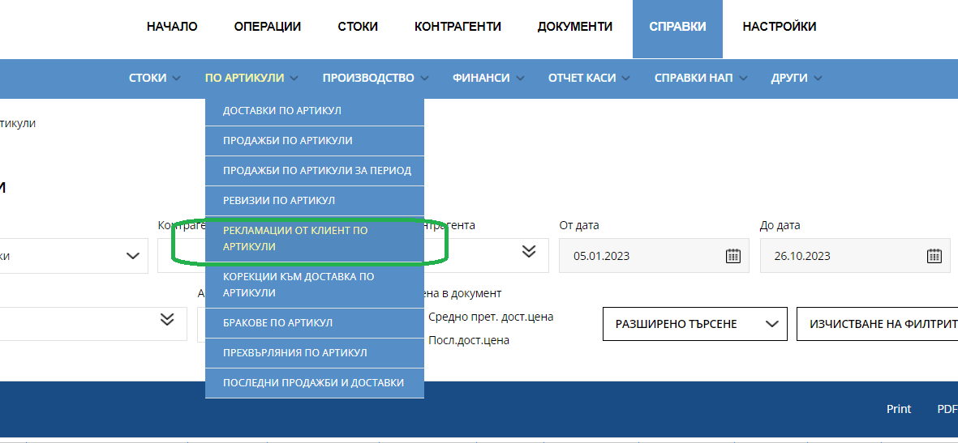This screenshot has height=443, width=958.
Task: Expand double-chevron dropdown left of РАЗШИРЕНО ТЪРСЕНЕ row
Action: tap(167, 319)
